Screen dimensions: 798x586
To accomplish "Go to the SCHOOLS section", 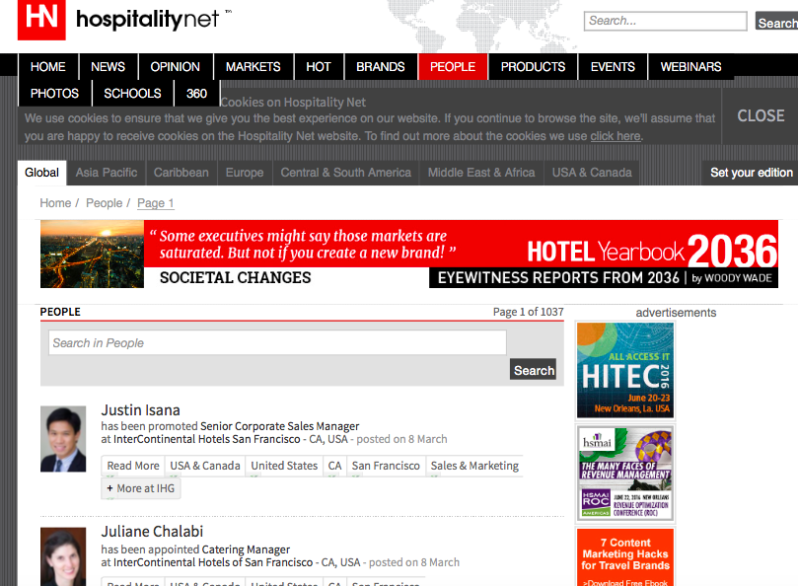I will click(132, 94).
